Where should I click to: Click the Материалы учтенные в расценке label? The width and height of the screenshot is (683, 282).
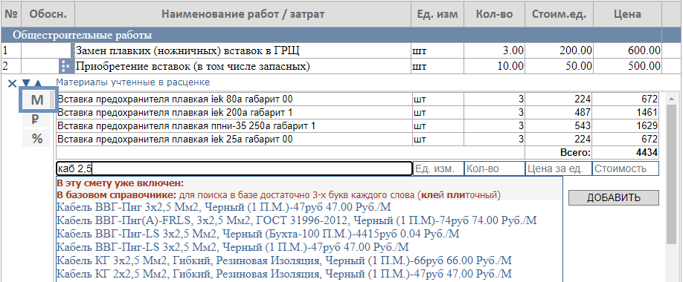tap(133, 82)
